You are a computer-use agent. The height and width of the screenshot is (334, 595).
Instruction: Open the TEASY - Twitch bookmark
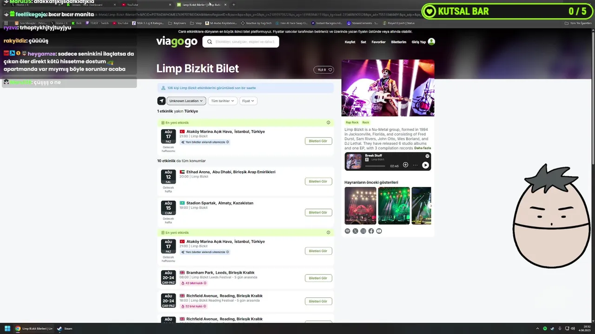coord(96,23)
